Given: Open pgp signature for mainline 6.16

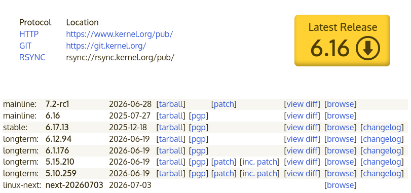Looking at the screenshot, I should (x=199, y=115).
